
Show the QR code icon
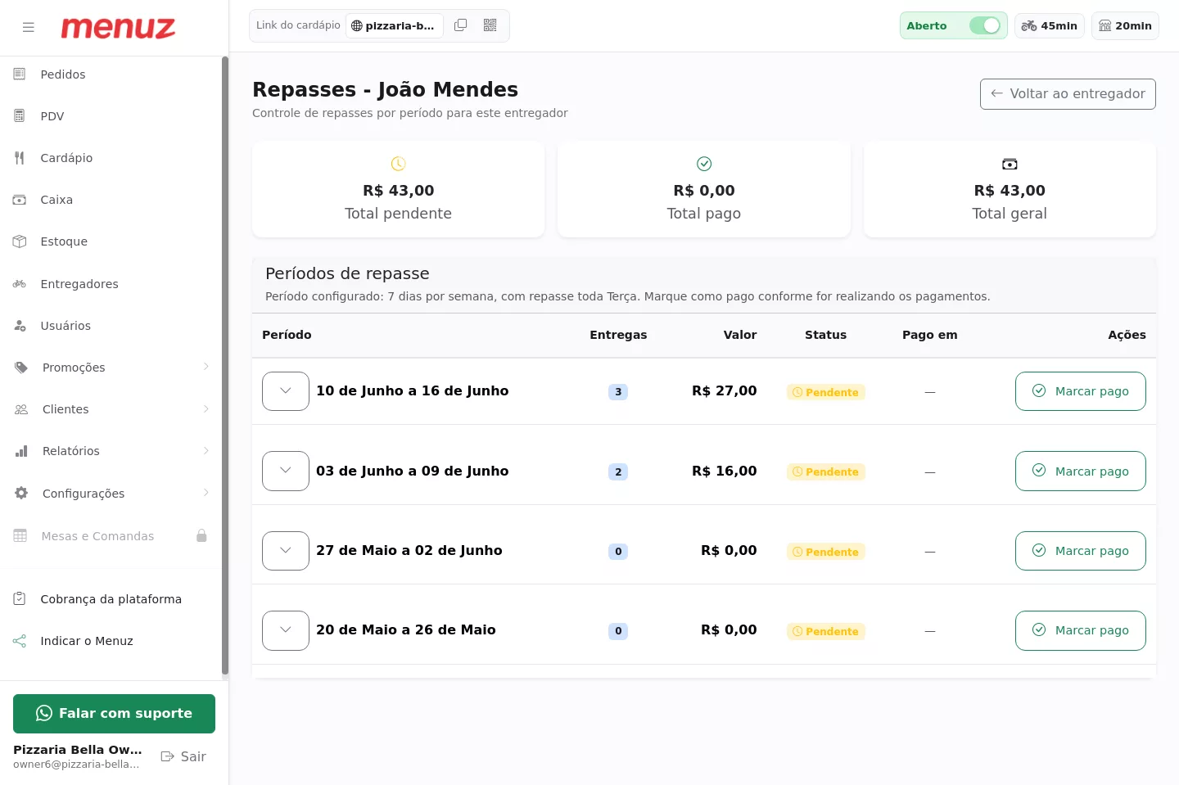[x=490, y=25]
